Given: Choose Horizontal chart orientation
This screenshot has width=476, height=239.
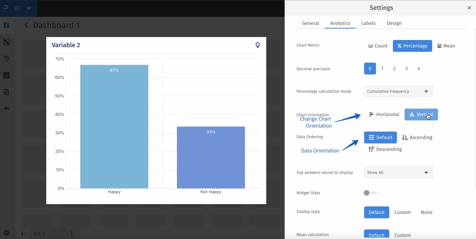Looking at the screenshot, I should (x=384, y=114).
